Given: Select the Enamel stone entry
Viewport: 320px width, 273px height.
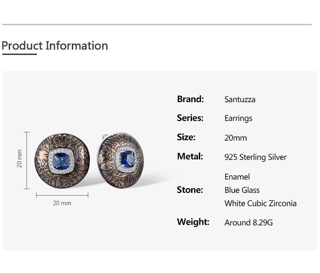Looking at the screenshot, I should coord(237,177).
